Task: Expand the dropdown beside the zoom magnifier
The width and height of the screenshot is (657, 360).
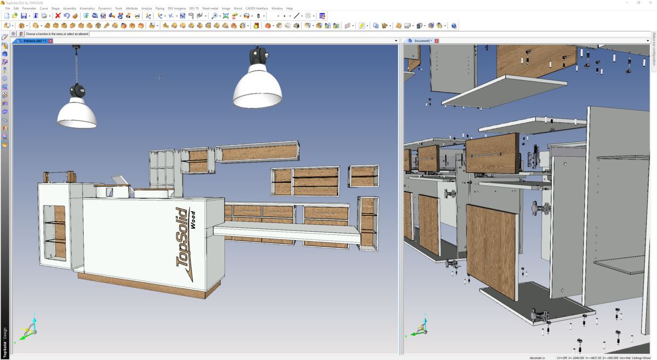Action: tap(220, 16)
